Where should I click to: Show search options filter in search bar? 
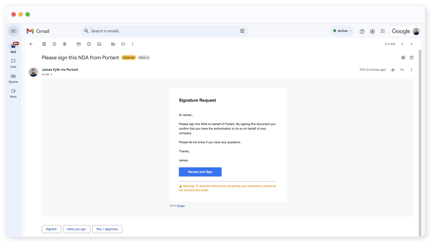[x=242, y=31]
